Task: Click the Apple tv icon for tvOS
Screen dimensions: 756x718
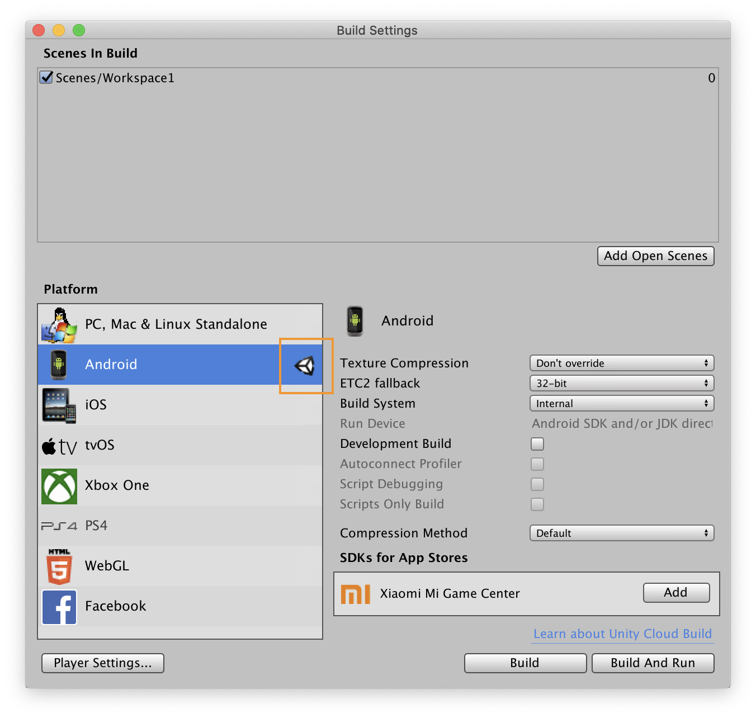Action: pos(59,446)
